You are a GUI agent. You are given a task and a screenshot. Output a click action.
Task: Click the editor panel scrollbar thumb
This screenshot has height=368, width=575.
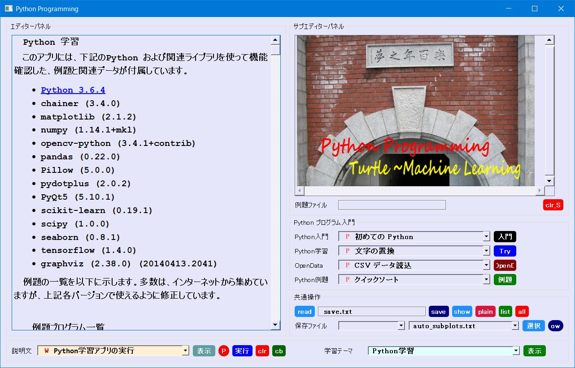pyautogui.click(x=275, y=49)
